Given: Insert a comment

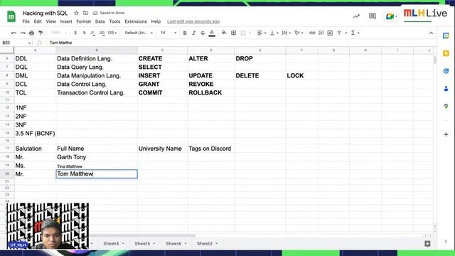Looking at the screenshot, I should [x=321, y=33].
